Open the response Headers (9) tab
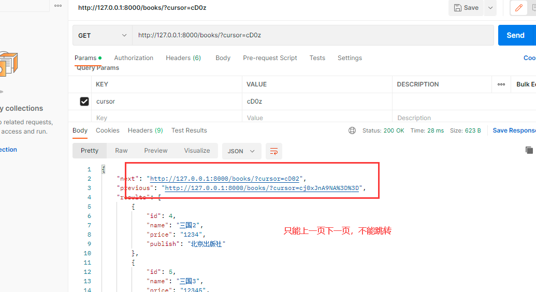This screenshot has height=292, width=536. point(146,130)
